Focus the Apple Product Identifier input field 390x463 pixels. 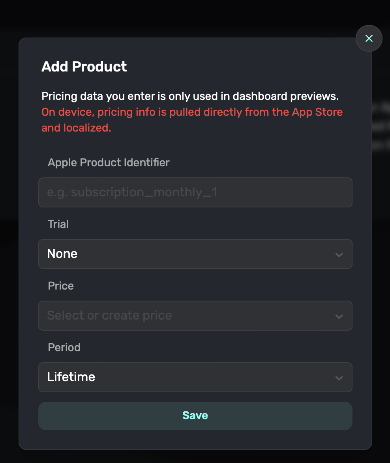pyautogui.click(x=195, y=192)
